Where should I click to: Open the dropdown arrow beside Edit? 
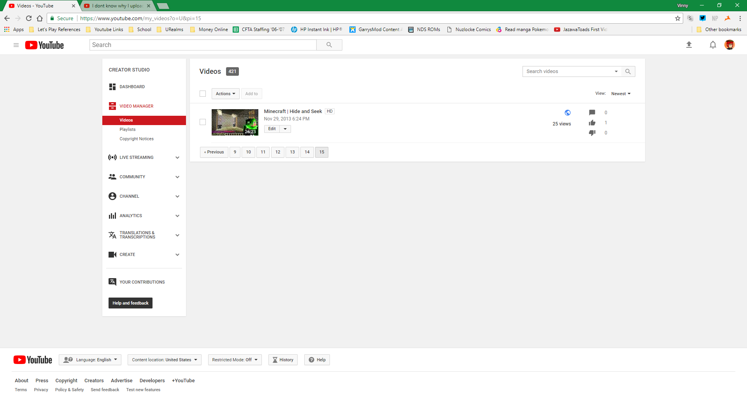(285, 129)
